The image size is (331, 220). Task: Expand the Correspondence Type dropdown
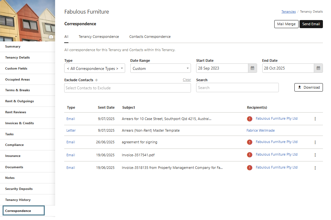[95, 68]
